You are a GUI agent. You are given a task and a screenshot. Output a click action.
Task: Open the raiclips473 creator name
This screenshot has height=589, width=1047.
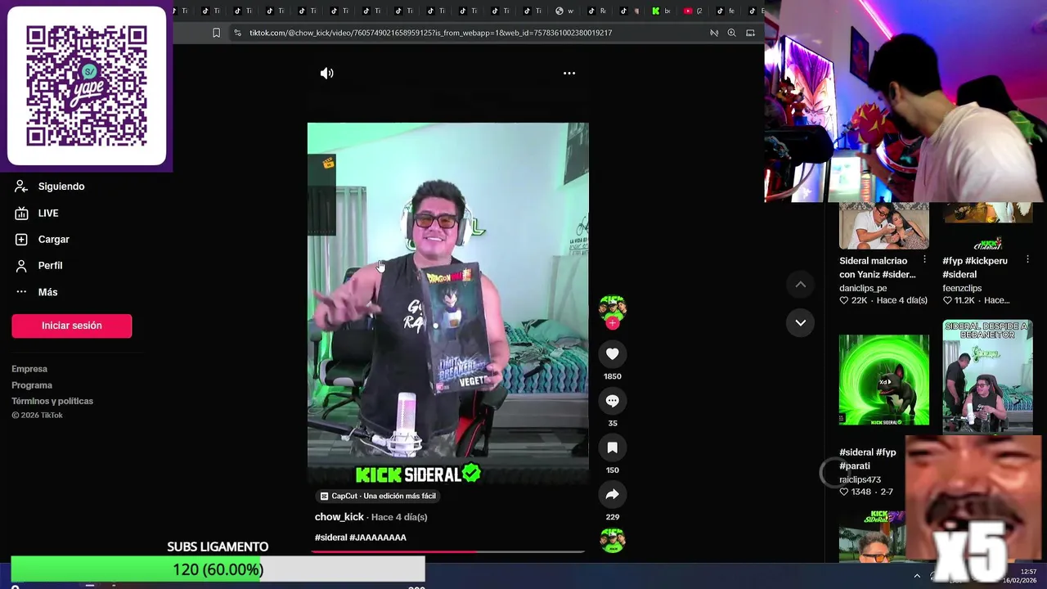pyautogui.click(x=860, y=479)
